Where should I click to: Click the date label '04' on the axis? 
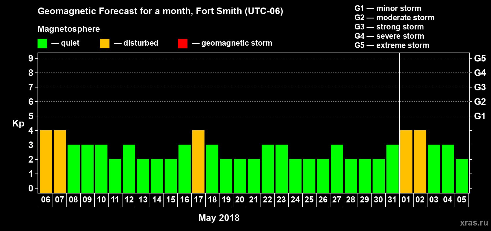coord(448,200)
